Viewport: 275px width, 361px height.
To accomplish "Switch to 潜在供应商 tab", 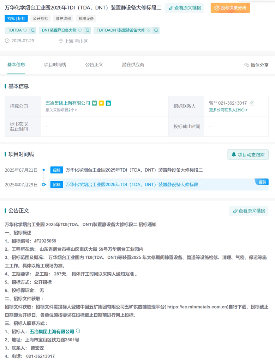I will [x=133, y=65].
